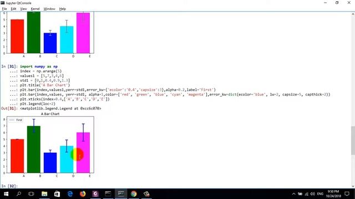Click the vertical scrollbar thumb

(x=353, y=140)
